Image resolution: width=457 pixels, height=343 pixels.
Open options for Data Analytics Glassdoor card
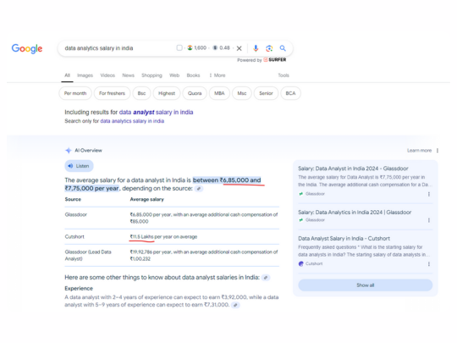(x=429, y=220)
